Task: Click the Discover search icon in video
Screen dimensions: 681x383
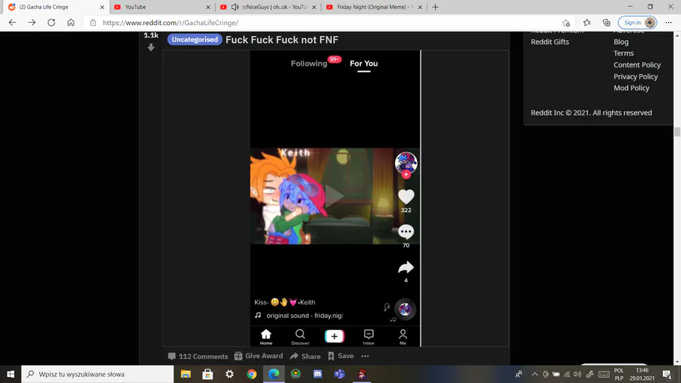Action: 300,337
